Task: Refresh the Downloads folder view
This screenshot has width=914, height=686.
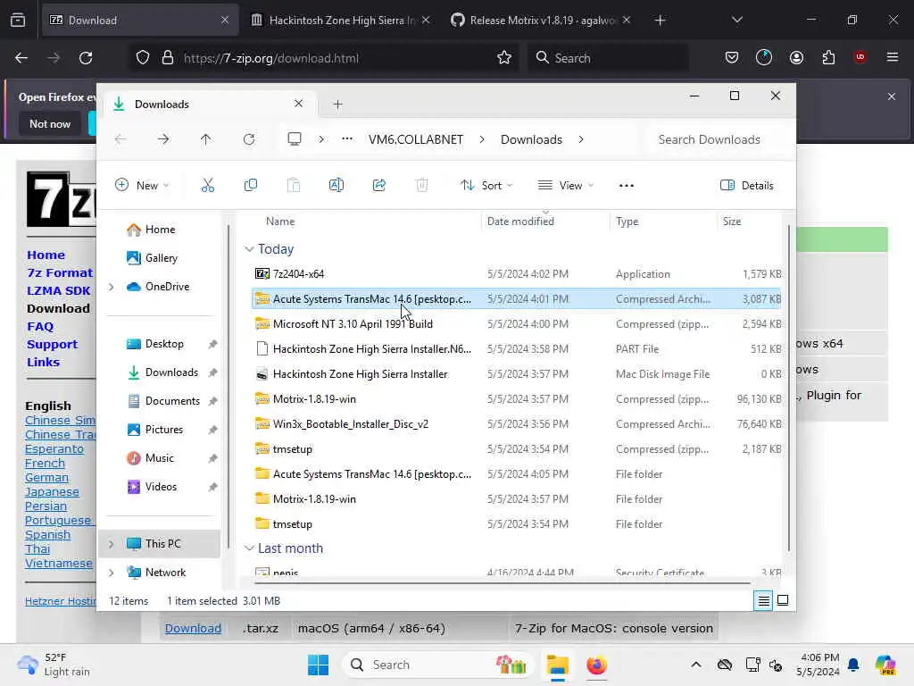Action: tap(249, 139)
